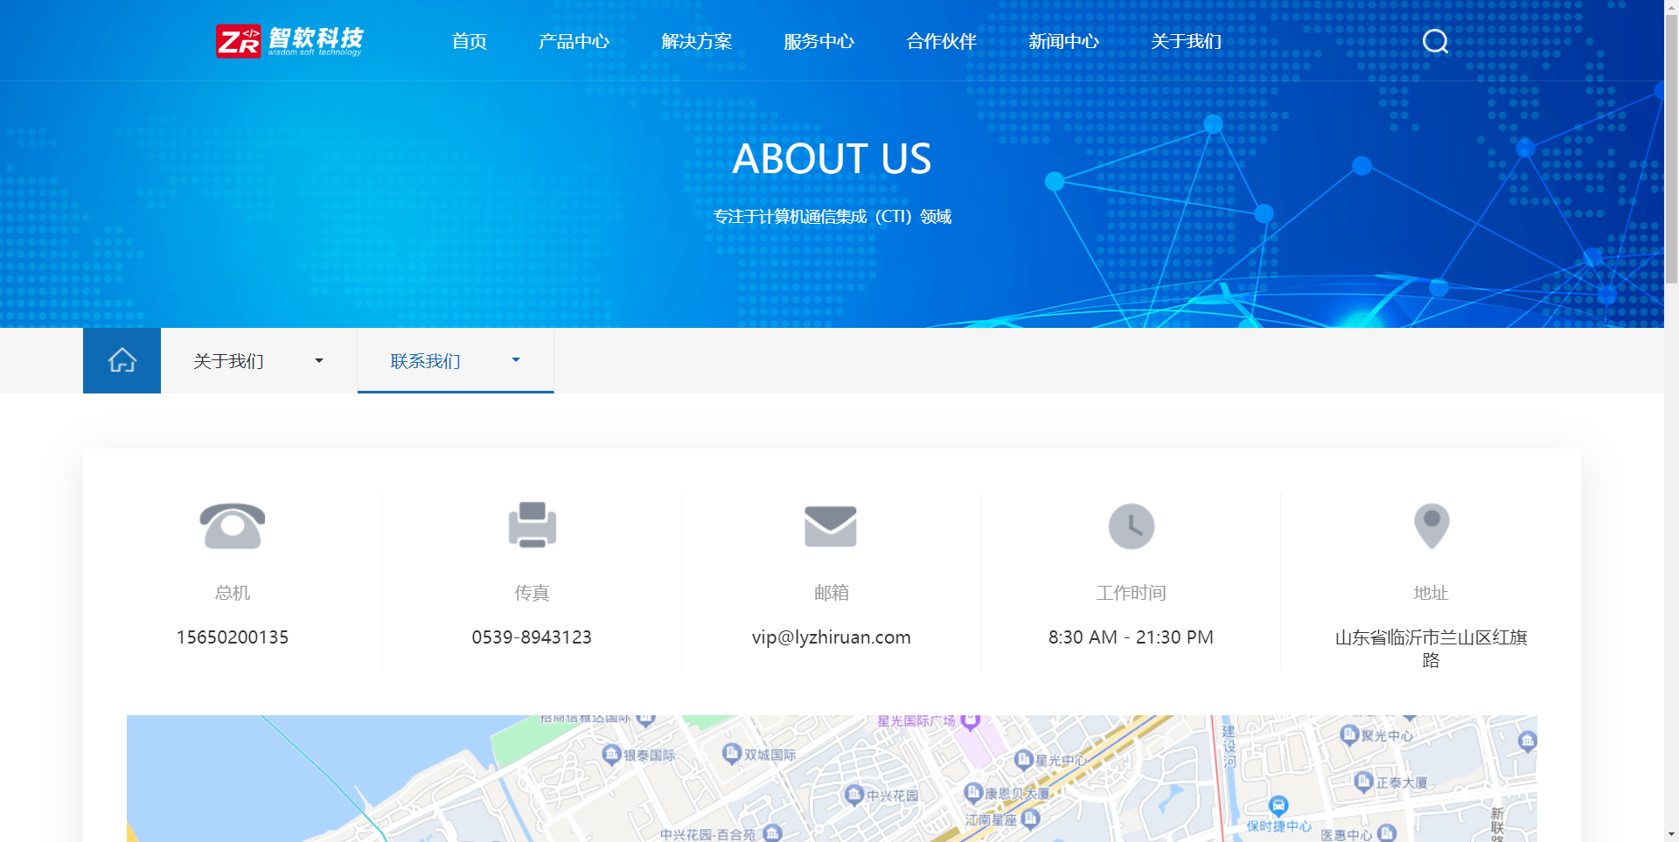1679x842 pixels.
Task: Click the fax machine icon above 传真
Action: pos(533,525)
